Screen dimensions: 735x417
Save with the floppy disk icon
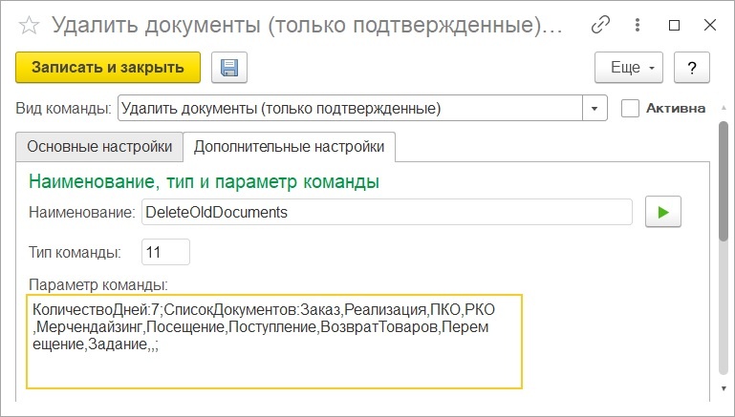tap(229, 68)
